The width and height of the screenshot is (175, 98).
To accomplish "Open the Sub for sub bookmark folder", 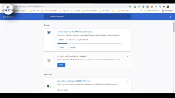I will (104, 11).
